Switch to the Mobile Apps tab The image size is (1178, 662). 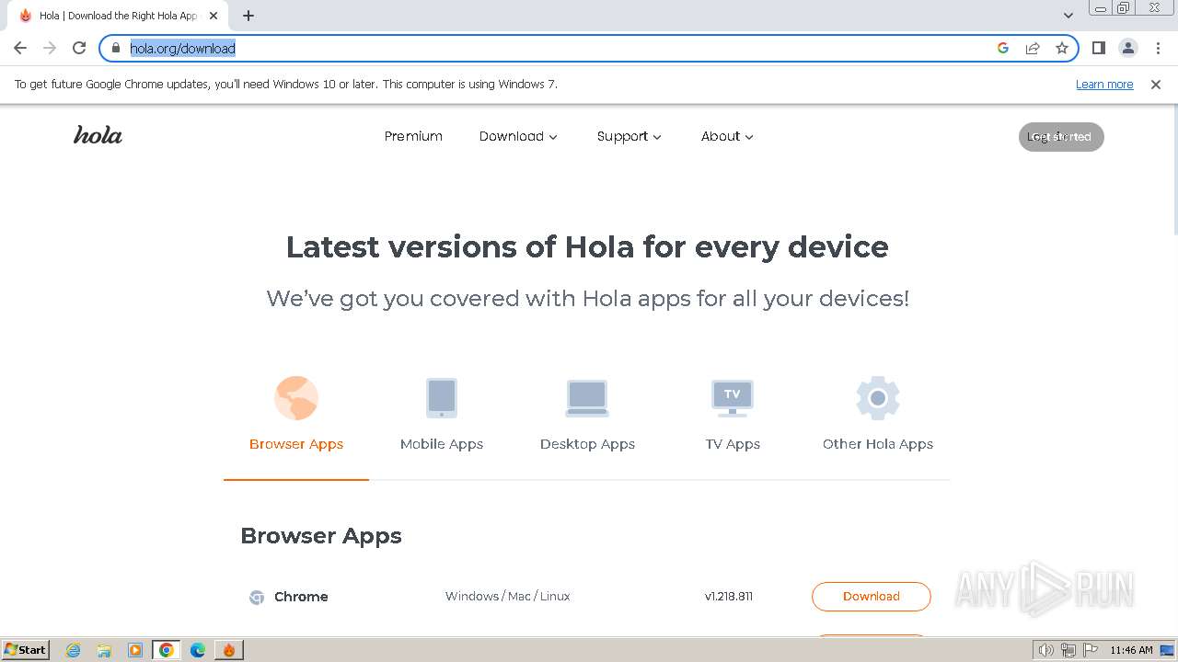coord(442,415)
